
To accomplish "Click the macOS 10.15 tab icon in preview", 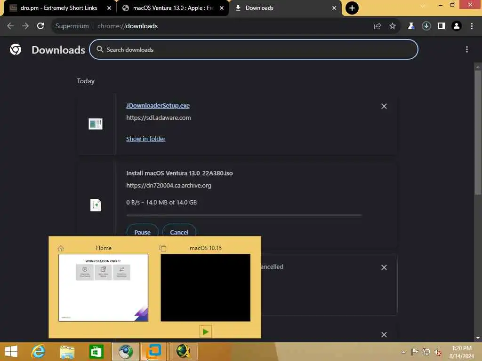I will 163,248.
